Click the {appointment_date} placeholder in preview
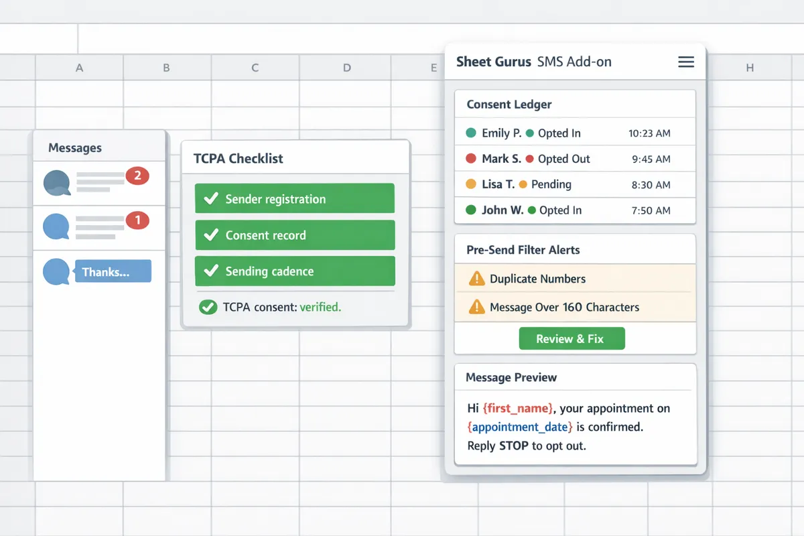Screen dimensions: 804x536 click(x=520, y=427)
